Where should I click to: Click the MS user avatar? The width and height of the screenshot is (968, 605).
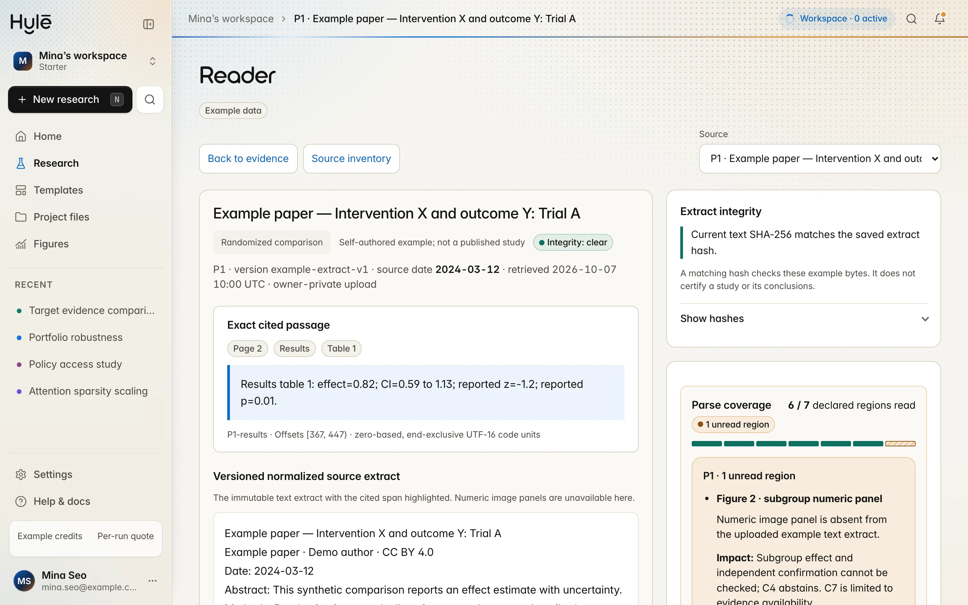[24, 581]
